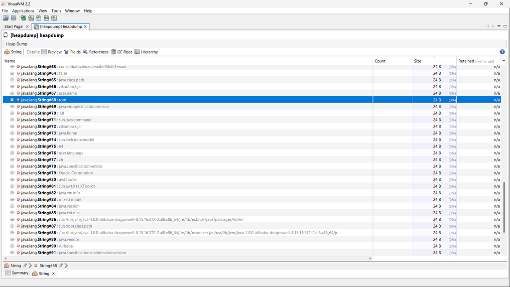510x287 pixels.
Task: Click the Add JMX Connection toolbar icon
Action: [30, 18]
